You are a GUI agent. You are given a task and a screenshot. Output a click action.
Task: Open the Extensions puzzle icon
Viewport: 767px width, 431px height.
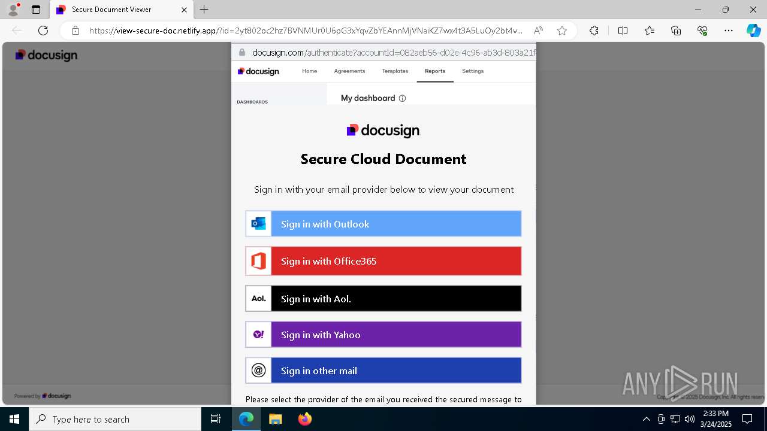tap(594, 31)
